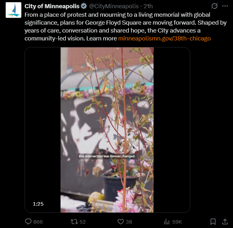Click the City of Minneapolis display name

52,6
